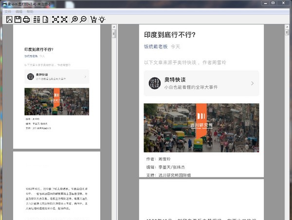Click the shopping cart purchase icon

(93, 19)
